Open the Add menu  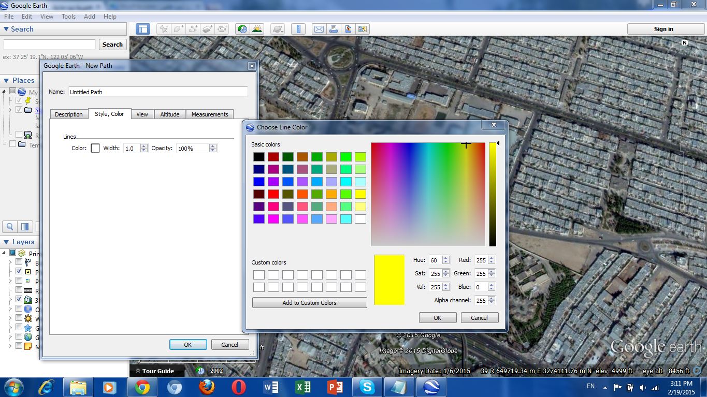point(90,17)
